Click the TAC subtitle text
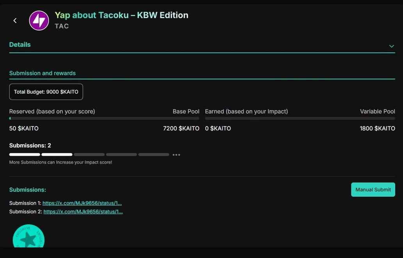This screenshot has height=258, width=403. pyautogui.click(x=62, y=26)
